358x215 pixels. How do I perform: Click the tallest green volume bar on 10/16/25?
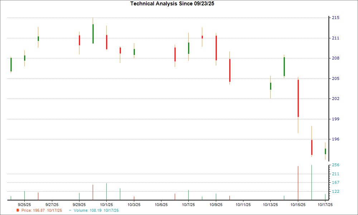(311, 182)
